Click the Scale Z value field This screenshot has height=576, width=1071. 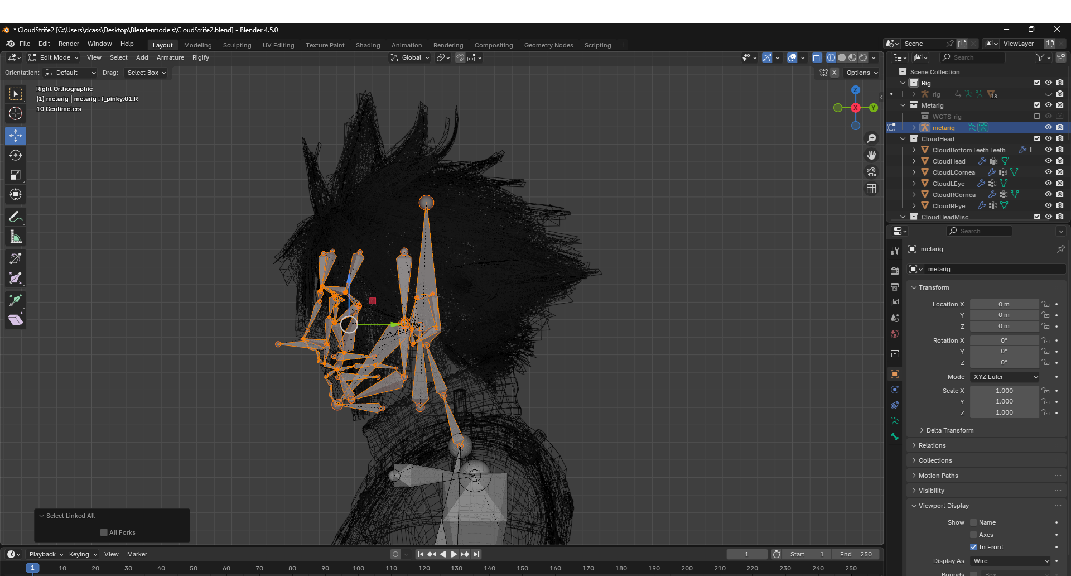[x=1004, y=412]
